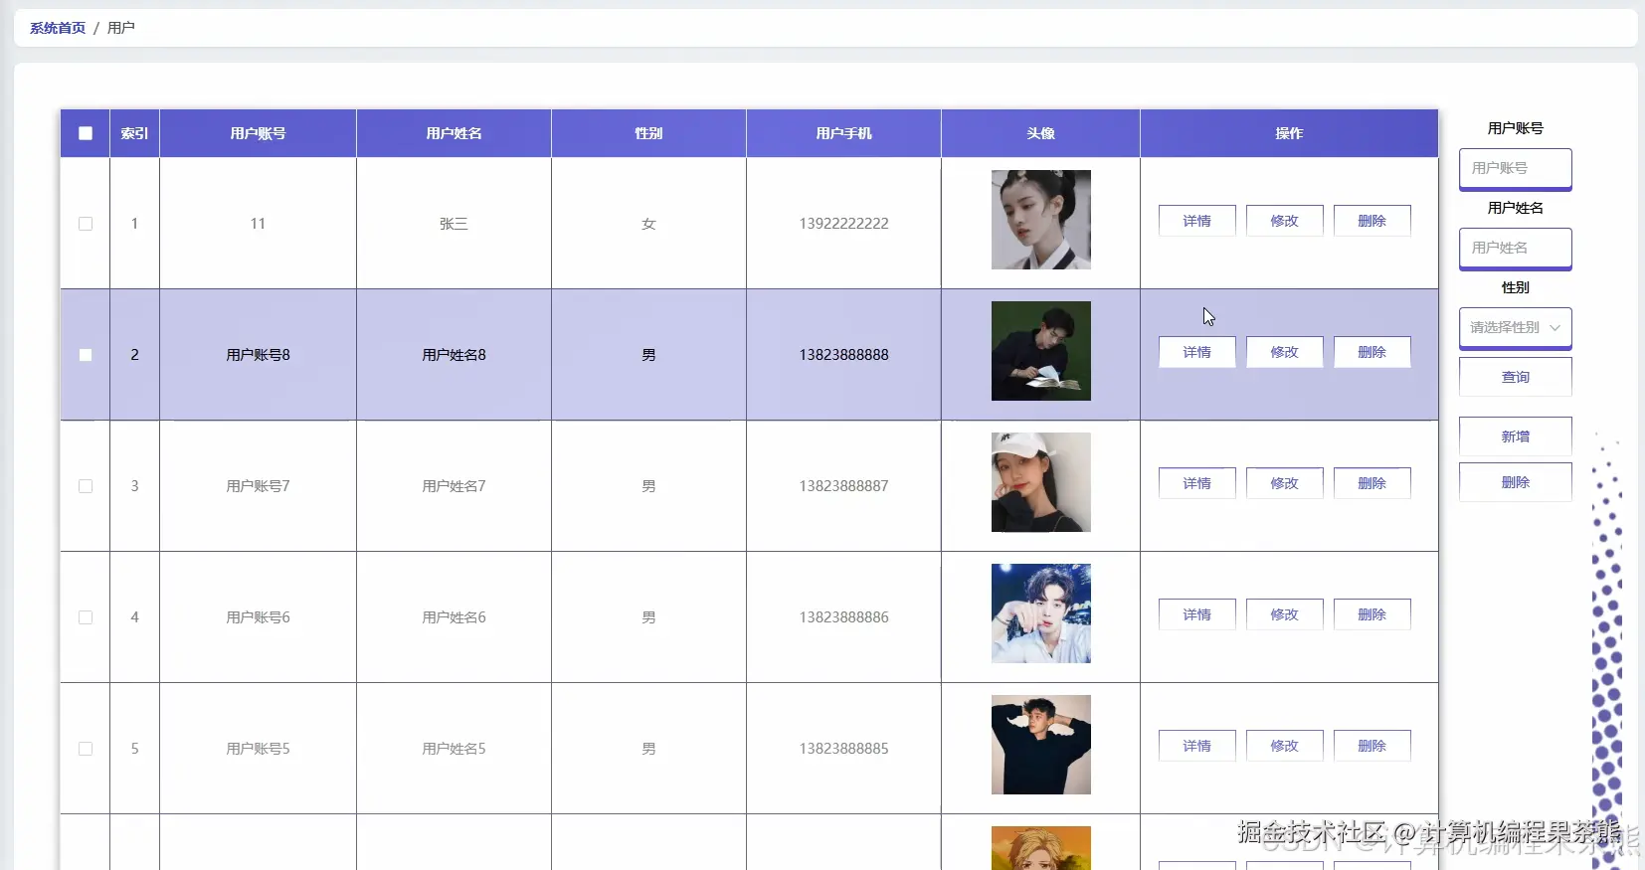
Task: Select phone number 13823888886 cell
Action: tap(843, 617)
